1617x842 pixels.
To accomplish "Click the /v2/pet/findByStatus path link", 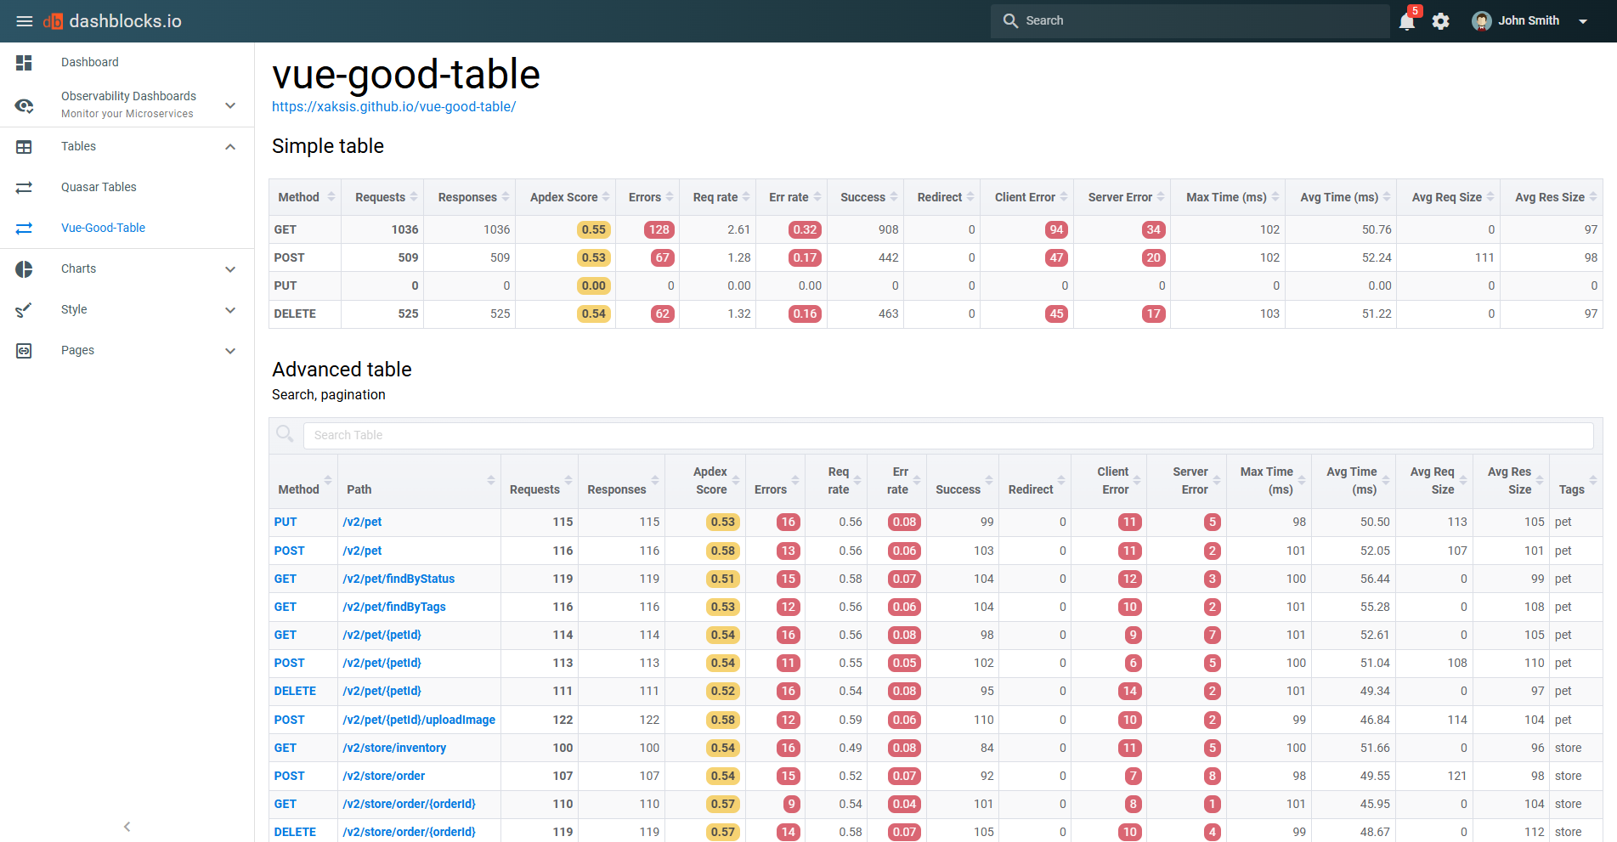I will point(399,579).
